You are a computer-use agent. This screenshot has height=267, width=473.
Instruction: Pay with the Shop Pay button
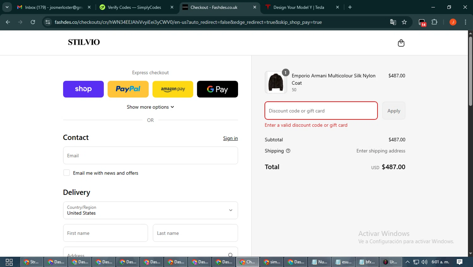[x=83, y=89]
